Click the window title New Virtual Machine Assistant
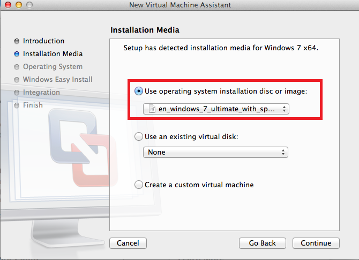 point(180,5)
